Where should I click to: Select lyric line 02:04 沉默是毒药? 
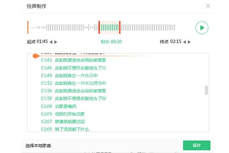click(x=59, y=106)
